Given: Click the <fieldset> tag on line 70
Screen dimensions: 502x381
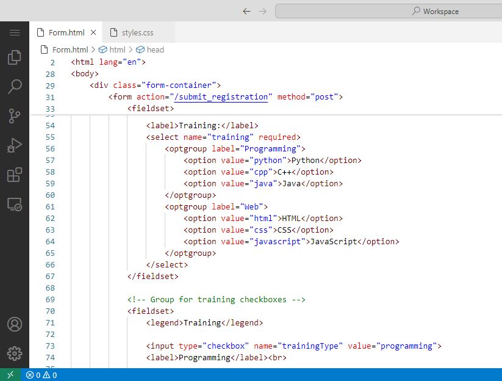Looking at the screenshot, I should pos(151,311).
